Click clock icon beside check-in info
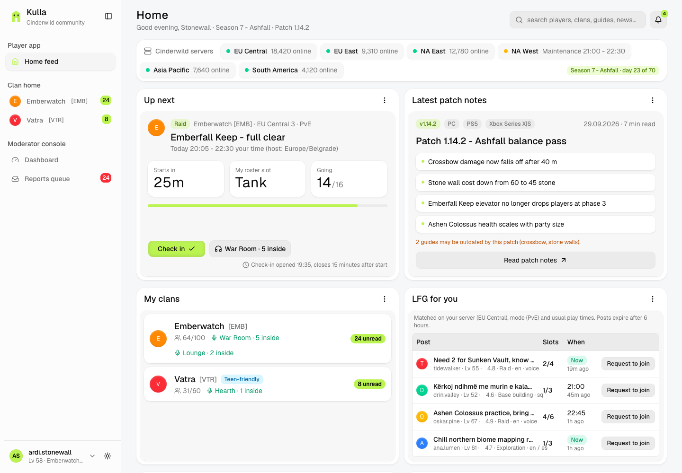682x473 pixels. click(246, 265)
